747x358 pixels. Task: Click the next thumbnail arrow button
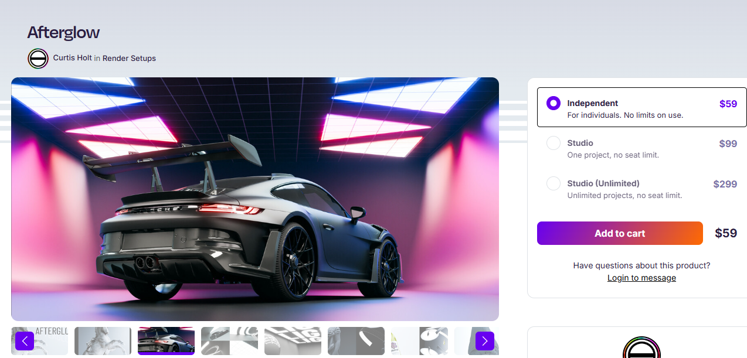point(484,341)
